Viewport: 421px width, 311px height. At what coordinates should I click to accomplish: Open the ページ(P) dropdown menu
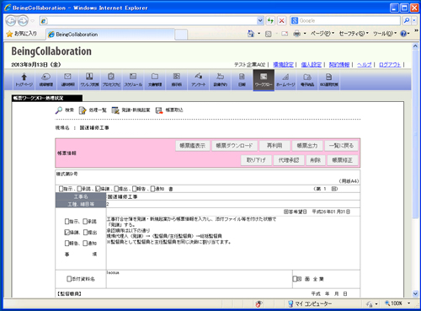click(322, 34)
